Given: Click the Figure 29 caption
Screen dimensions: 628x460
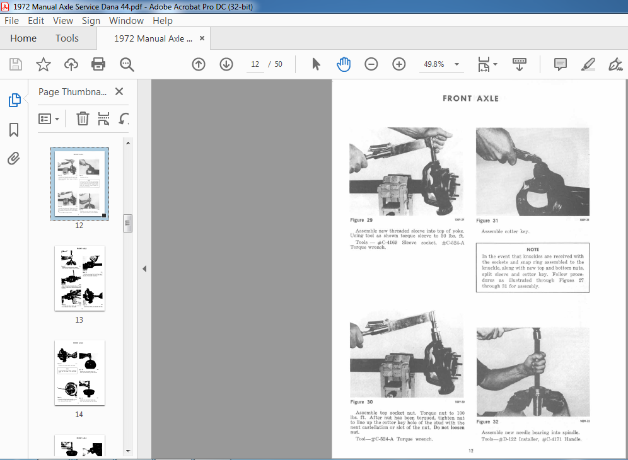Looking at the screenshot, I should (x=361, y=220).
